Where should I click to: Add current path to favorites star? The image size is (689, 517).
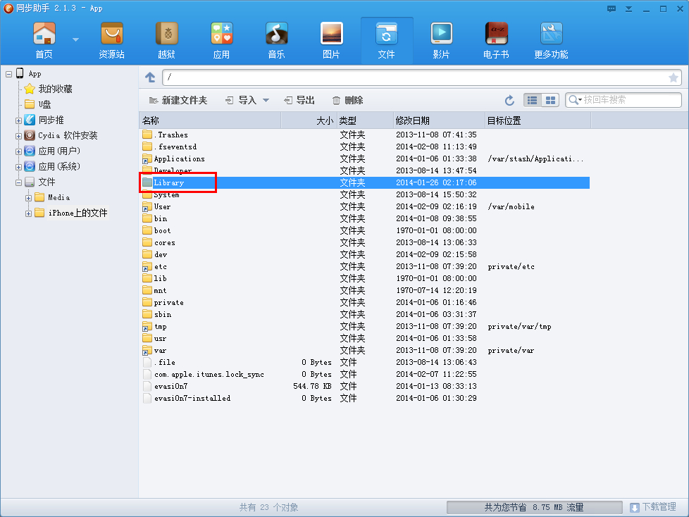coord(674,77)
